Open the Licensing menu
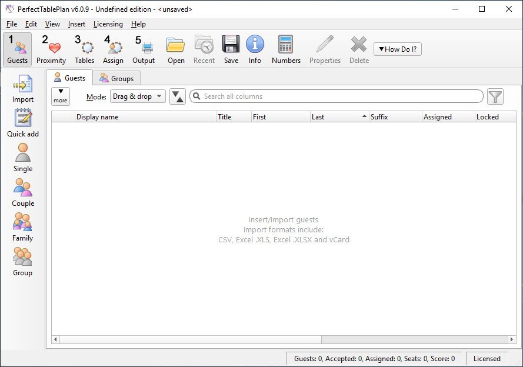 (108, 24)
